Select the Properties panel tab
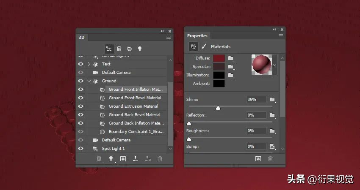The height and width of the screenshot is (190, 360). [197, 36]
